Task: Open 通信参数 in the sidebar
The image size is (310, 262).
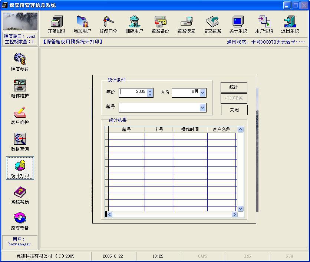Action: click(x=20, y=62)
